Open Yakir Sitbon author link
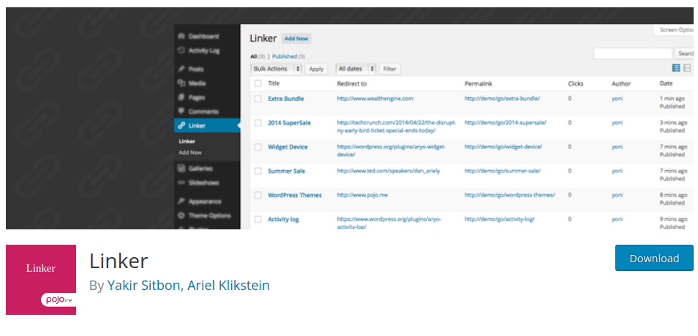This screenshot has width=698, height=336. pyautogui.click(x=144, y=286)
